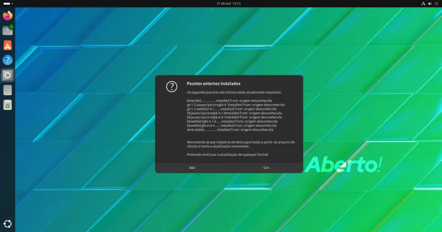Open the clock showing 31 de out 13:13
This screenshot has width=442, height=232.
(x=228, y=3)
